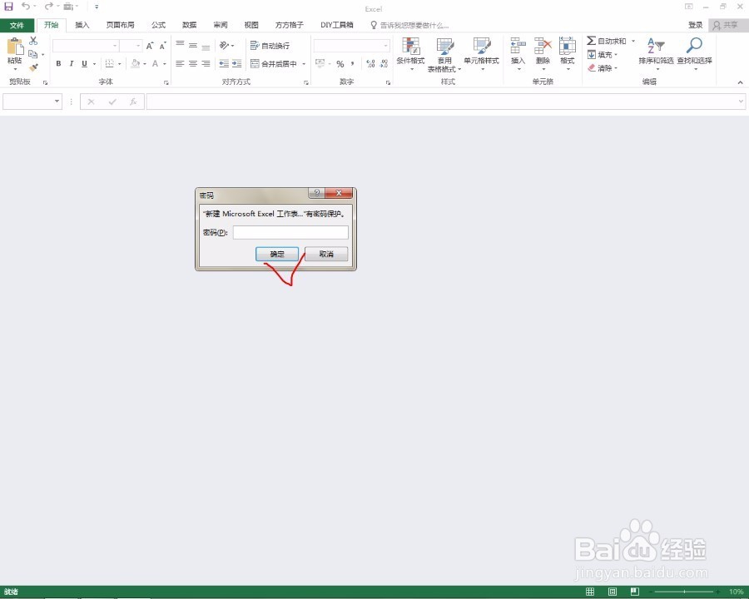This screenshot has height=599, width=749.
Task: Open Conditional Formatting (条件格式)
Action: pos(411,54)
